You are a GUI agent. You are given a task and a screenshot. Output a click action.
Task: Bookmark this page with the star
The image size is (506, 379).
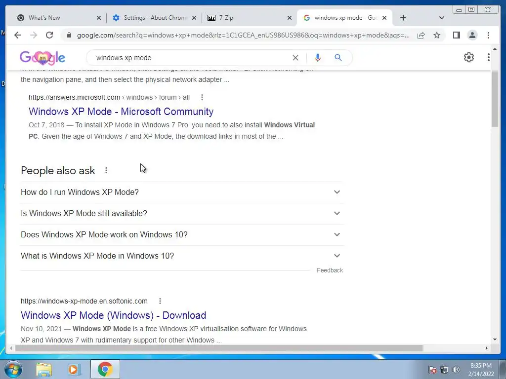coord(437,35)
